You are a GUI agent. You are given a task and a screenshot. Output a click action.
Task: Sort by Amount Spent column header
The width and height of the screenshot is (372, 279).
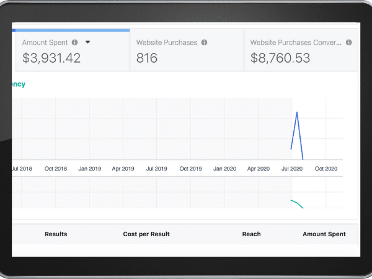point(324,234)
